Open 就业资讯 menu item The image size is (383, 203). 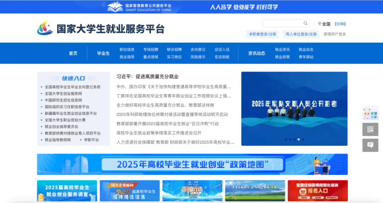(x=282, y=49)
